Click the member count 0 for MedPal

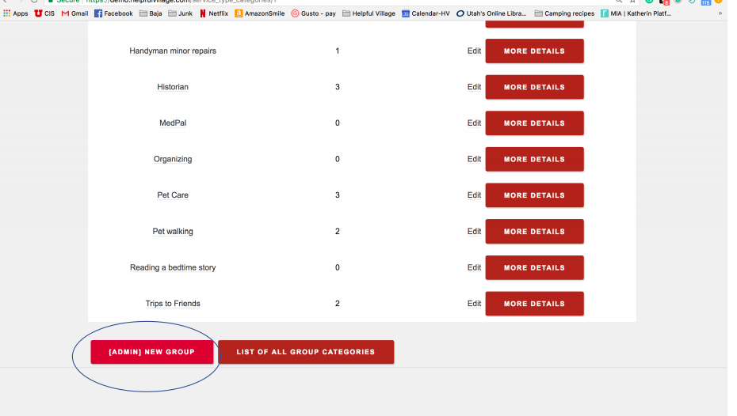click(337, 123)
